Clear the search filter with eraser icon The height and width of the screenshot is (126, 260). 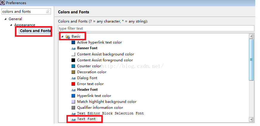[x=48, y=11]
